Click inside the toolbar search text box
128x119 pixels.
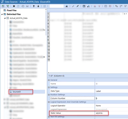[x=57, y=6]
